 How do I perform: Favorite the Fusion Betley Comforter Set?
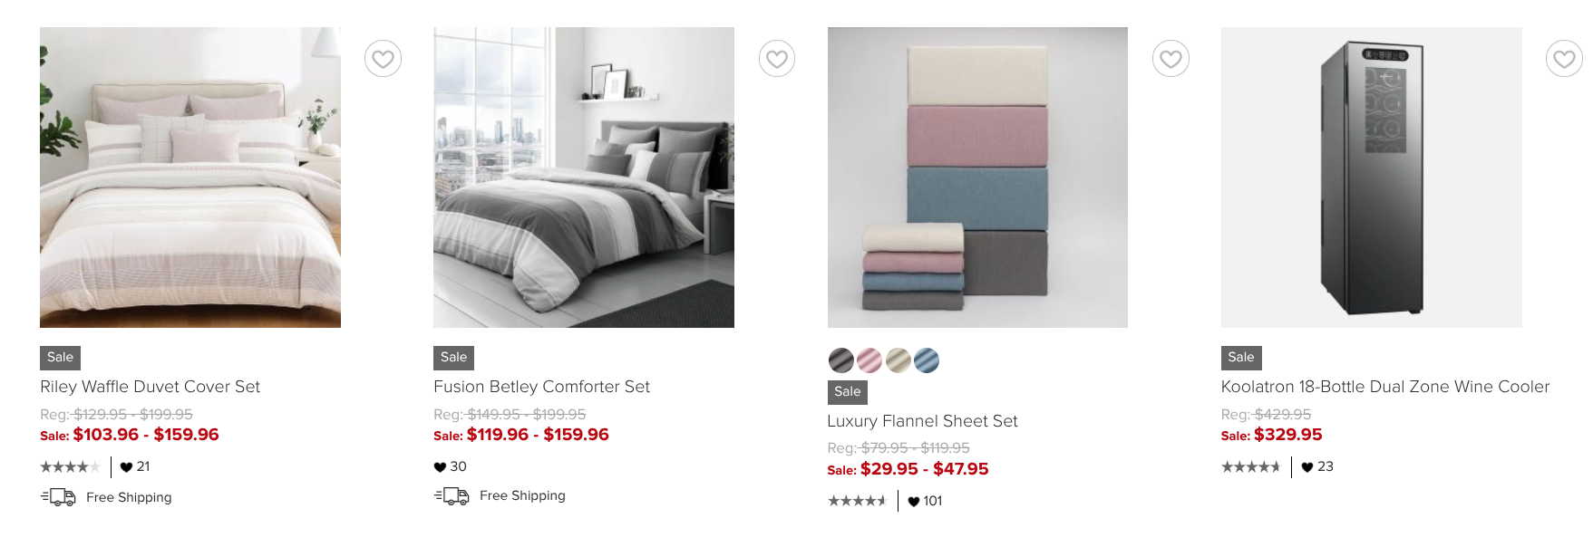pos(777,59)
